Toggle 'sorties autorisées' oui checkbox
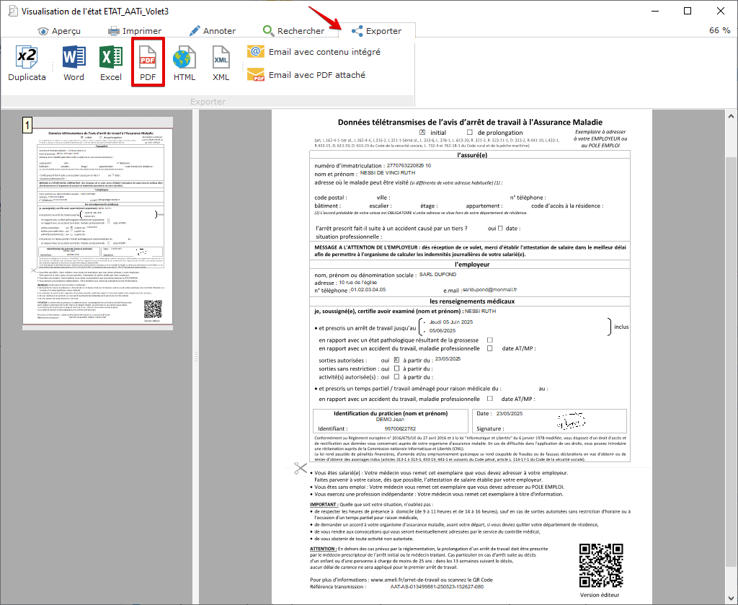This screenshot has height=605, width=738. [396, 359]
